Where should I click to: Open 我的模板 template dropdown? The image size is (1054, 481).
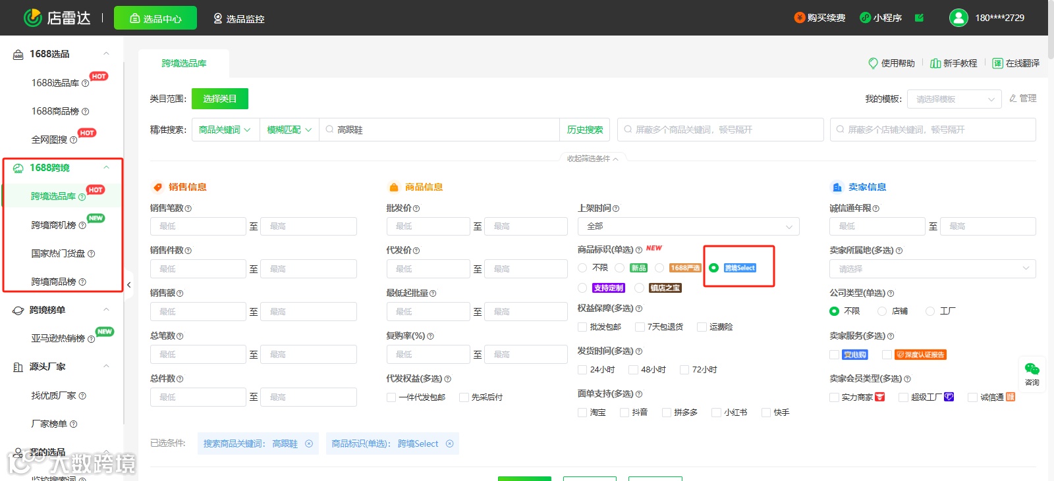pos(955,99)
